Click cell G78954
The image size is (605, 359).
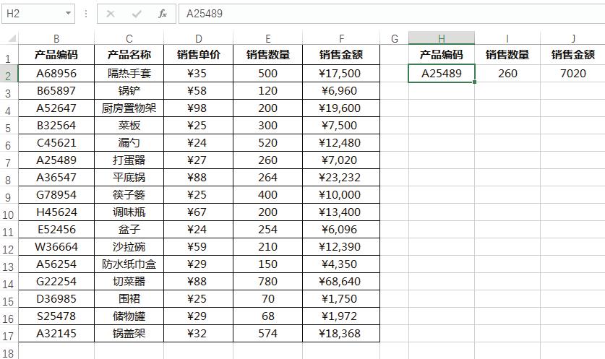click(56, 195)
